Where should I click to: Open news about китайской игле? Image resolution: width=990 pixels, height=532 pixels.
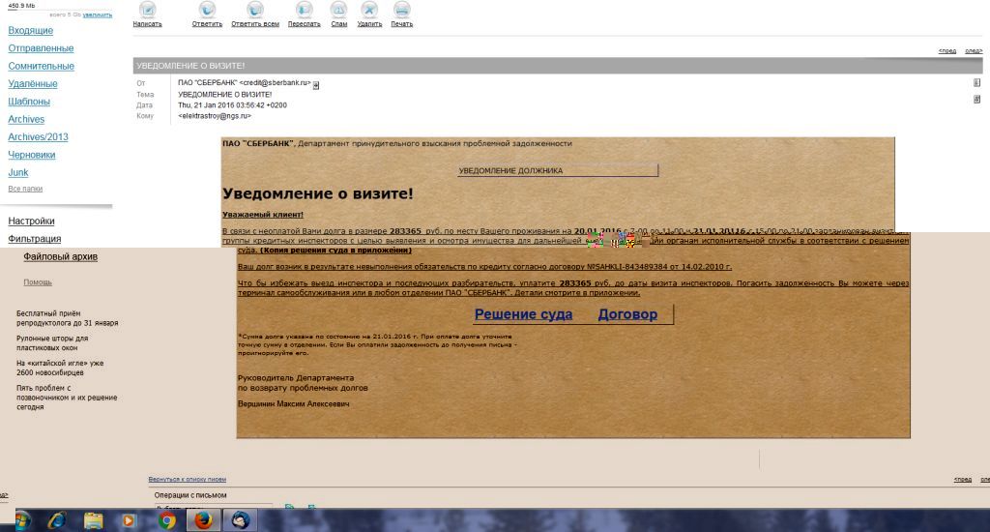pyautogui.click(x=60, y=368)
